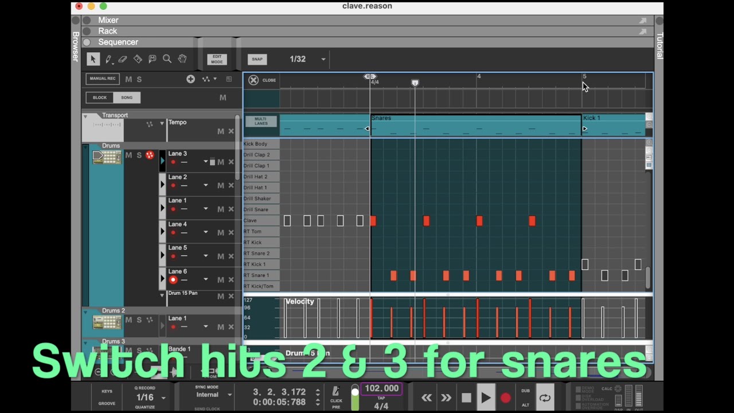The height and width of the screenshot is (413, 734).
Task: Select the Hand tool
Action: 182,59
